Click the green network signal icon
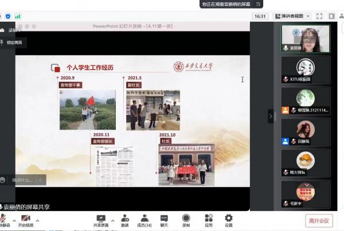 point(18,17)
